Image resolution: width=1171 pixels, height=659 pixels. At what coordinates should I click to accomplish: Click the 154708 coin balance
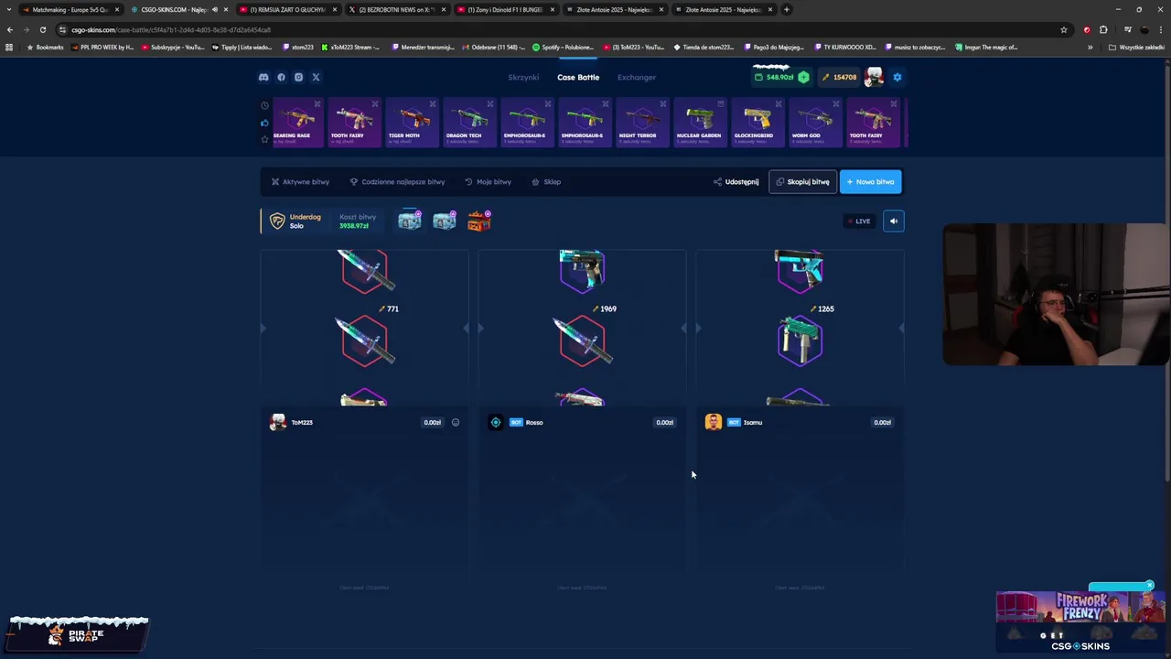839,77
